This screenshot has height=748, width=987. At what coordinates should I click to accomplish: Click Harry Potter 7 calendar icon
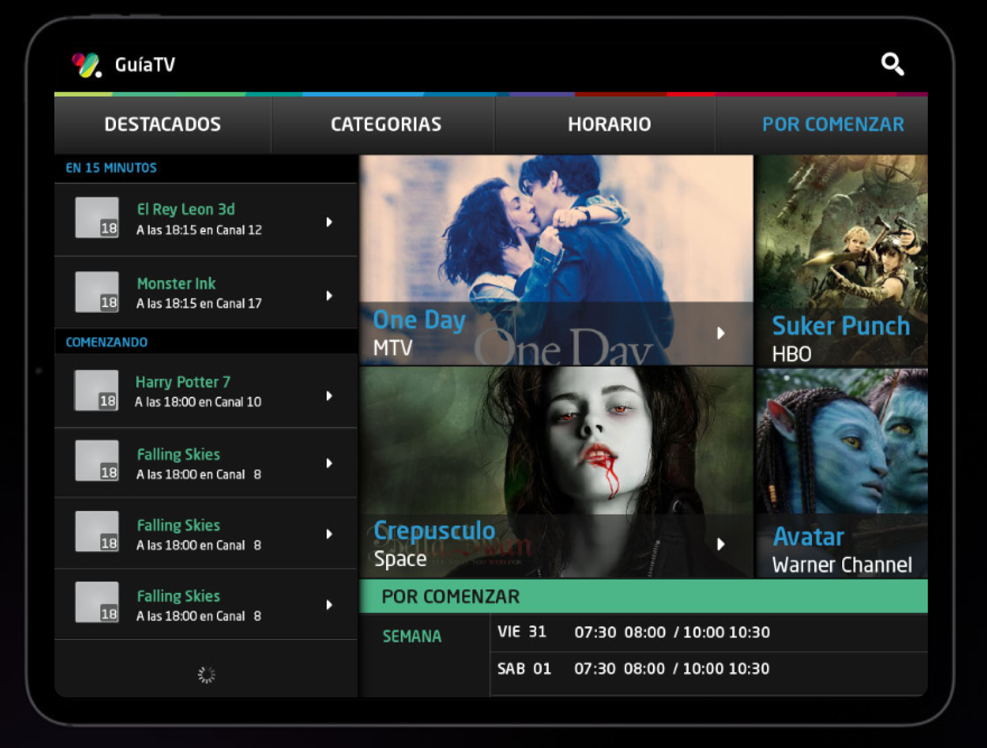96,391
